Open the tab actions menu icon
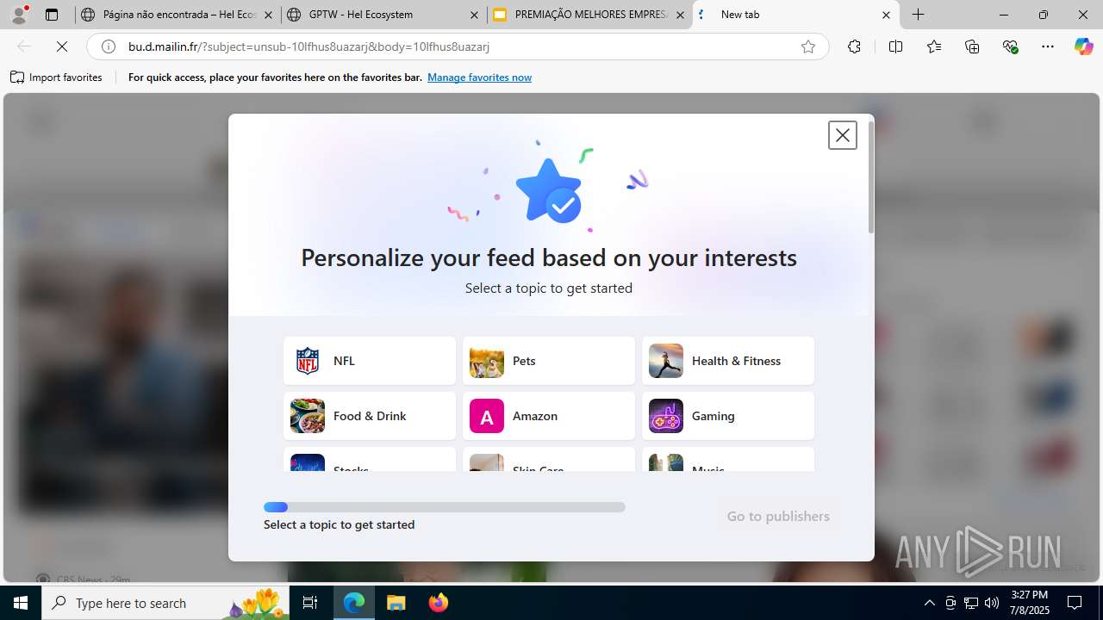The width and height of the screenshot is (1103, 620). (x=52, y=15)
